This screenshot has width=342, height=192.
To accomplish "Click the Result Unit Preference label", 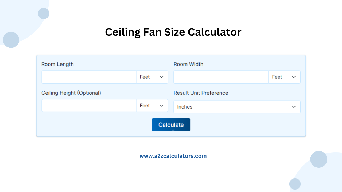I will tap(201, 93).
